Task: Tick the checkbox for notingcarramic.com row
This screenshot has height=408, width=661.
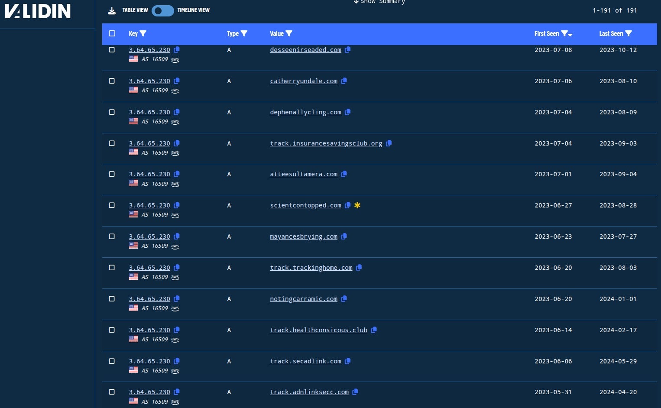Action: (112, 299)
